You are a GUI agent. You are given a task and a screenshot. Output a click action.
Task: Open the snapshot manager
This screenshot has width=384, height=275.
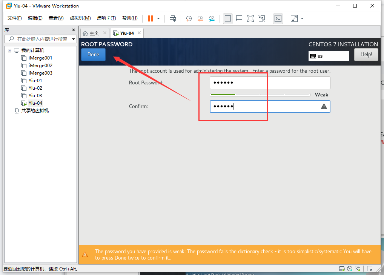coord(212,18)
